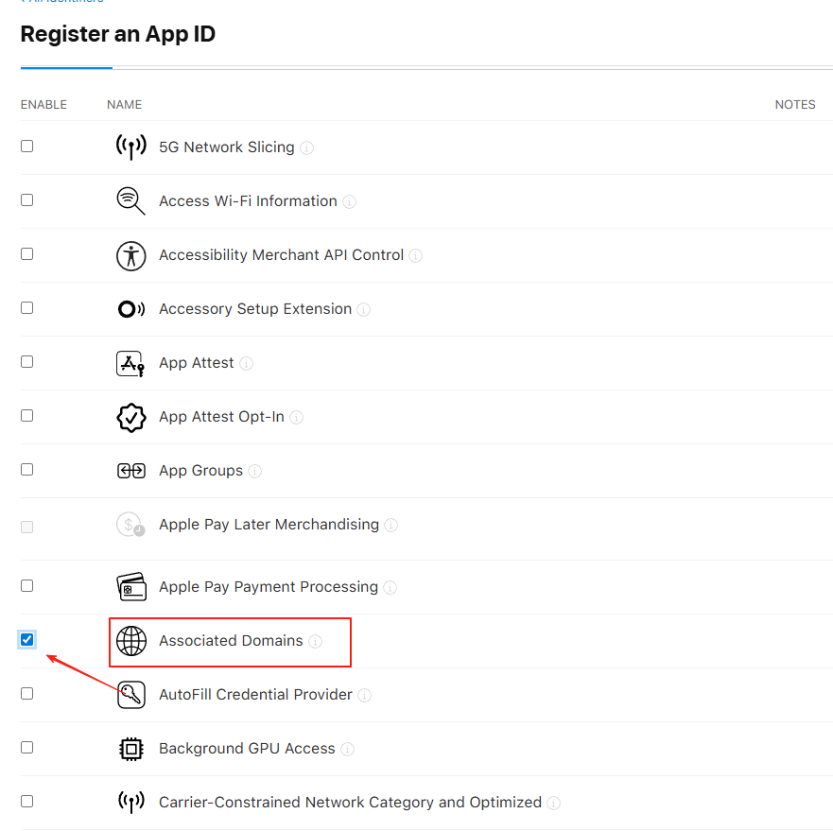Open info for Access Wi-Fi Information
Screen dimensions: 833x831
tap(349, 202)
